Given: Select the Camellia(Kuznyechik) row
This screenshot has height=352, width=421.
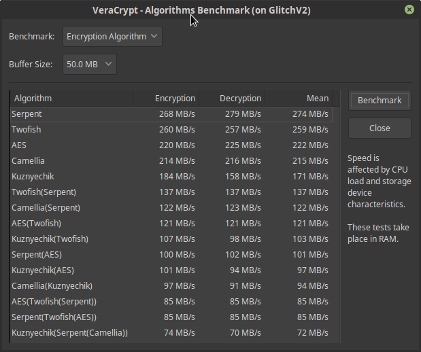Looking at the screenshot, I should tap(171, 285).
